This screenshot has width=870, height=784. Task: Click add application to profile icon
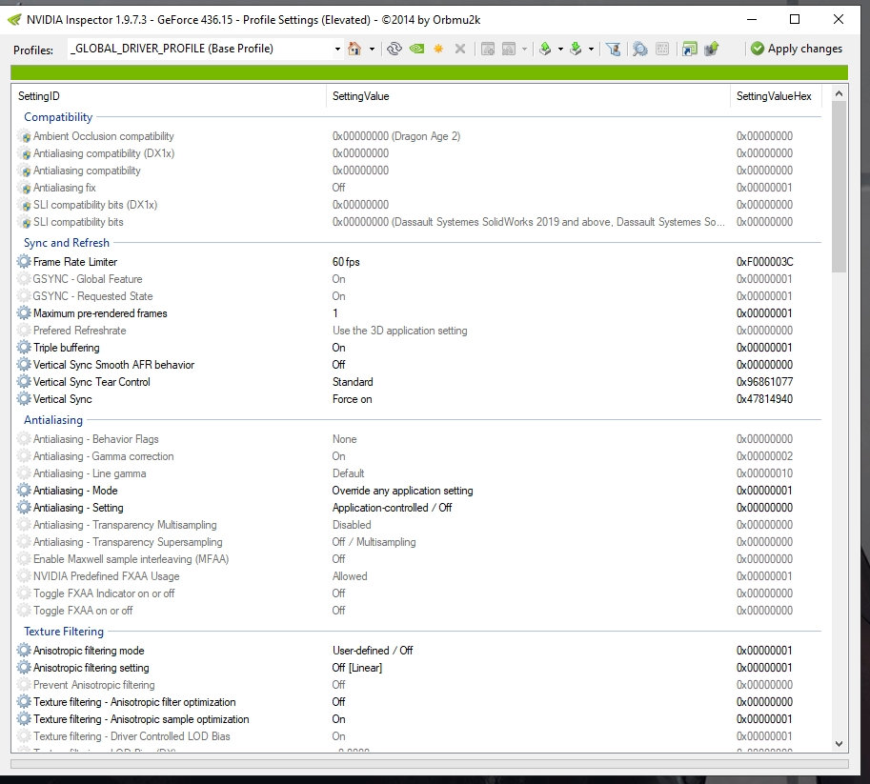click(488, 49)
